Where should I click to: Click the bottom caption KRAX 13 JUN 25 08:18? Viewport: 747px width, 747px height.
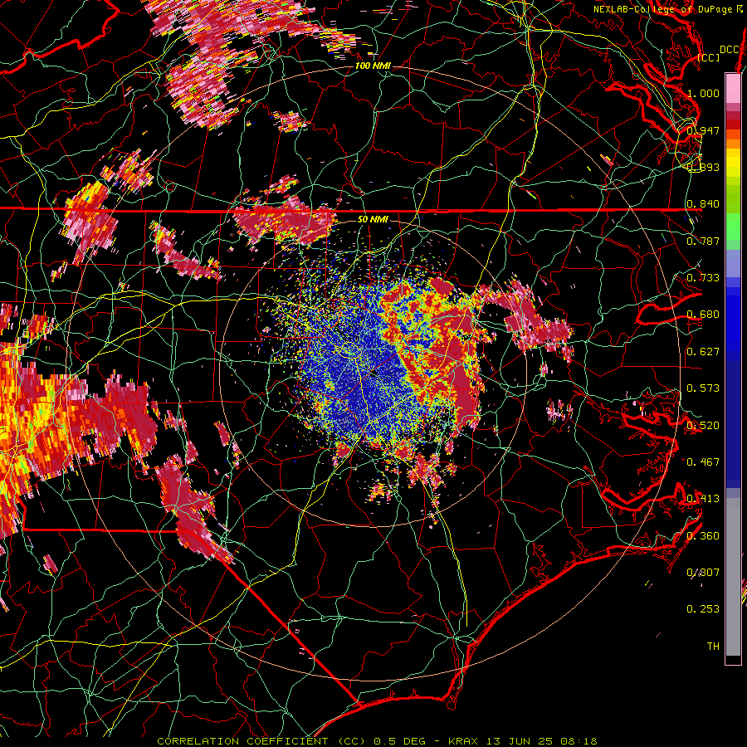coord(523,741)
